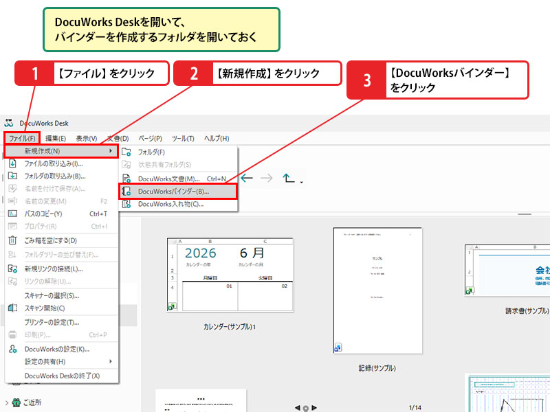The width and height of the screenshot is (550, 412).
Task: Click the フォルダの取り込み(B) icon
Action: tap(12, 176)
